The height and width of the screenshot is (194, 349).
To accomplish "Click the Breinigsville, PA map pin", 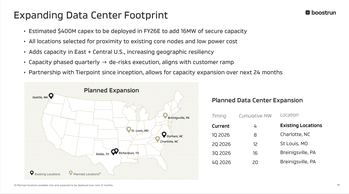I will 165,115.
